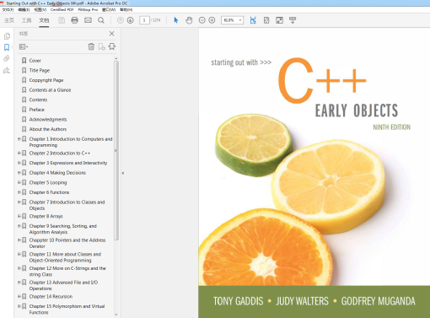Collapse the navigation pane arrow
430x318 pixels.
coord(123,173)
